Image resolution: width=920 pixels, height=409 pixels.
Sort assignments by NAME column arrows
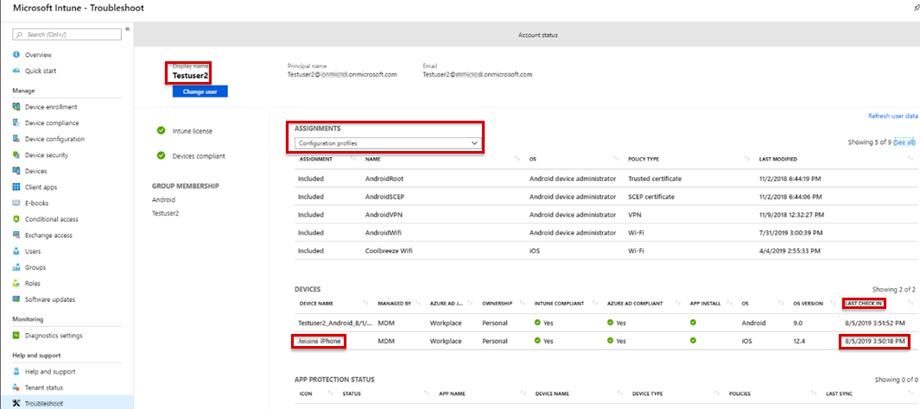point(517,160)
